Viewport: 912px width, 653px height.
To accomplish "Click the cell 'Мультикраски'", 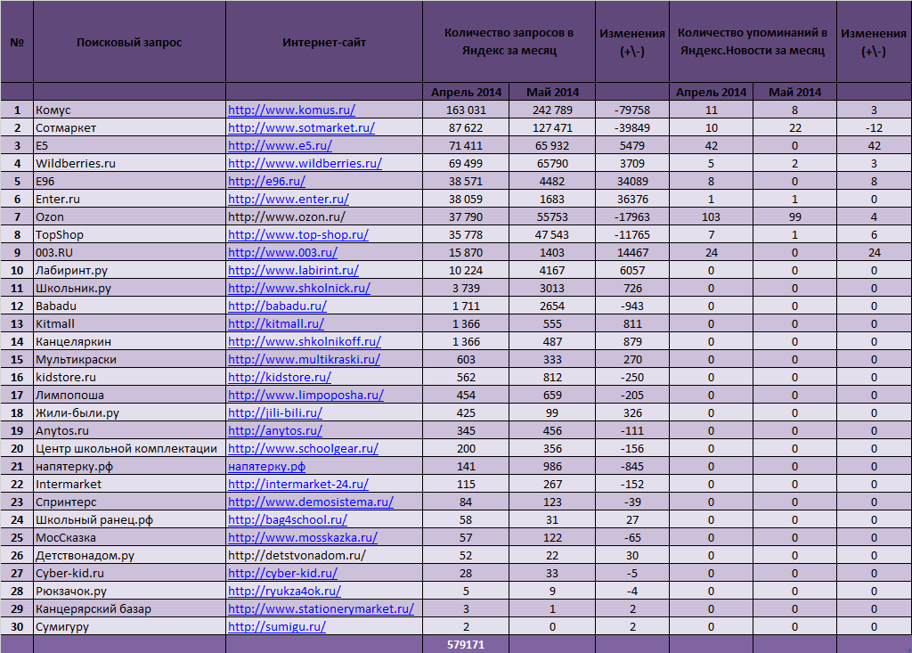I will [129, 360].
